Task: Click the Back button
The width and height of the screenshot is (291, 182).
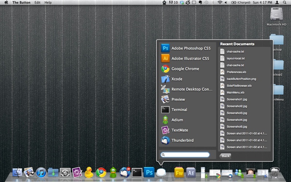Action: coord(225,156)
